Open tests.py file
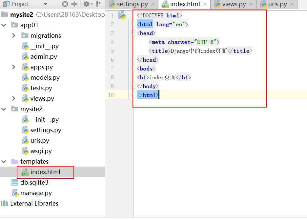The height and width of the screenshot is (220, 307). click(41, 88)
